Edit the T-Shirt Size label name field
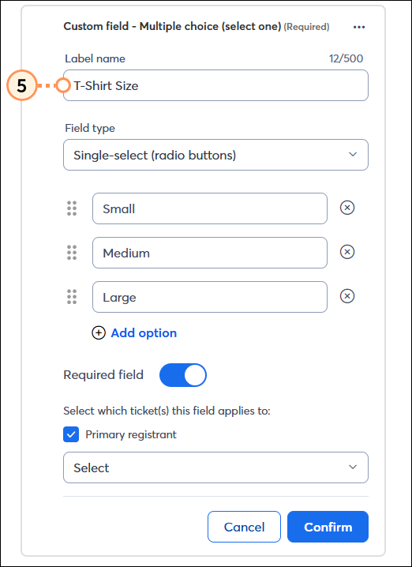This screenshot has width=412, height=567. [x=215, y=85]
